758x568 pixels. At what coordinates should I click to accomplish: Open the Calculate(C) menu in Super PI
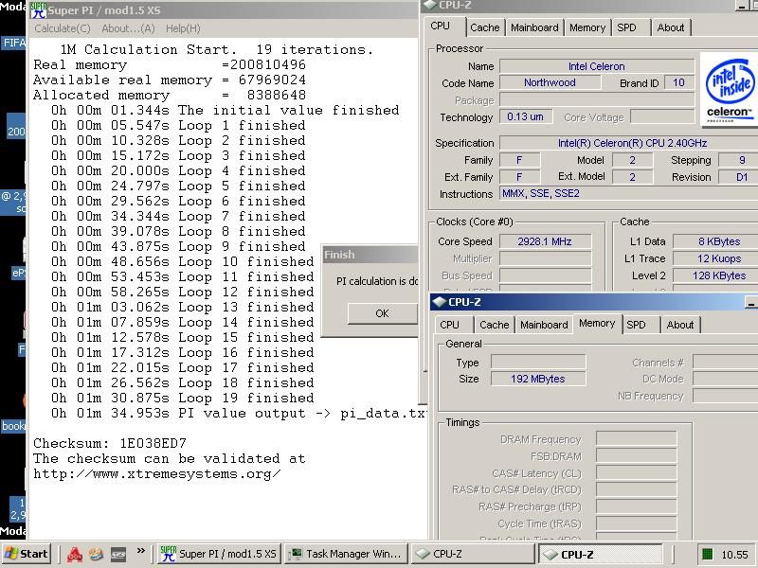63,28
